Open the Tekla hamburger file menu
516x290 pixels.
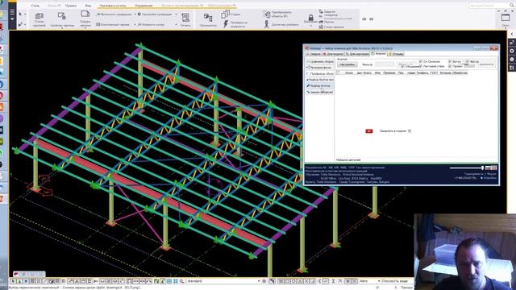pos(12,14)
